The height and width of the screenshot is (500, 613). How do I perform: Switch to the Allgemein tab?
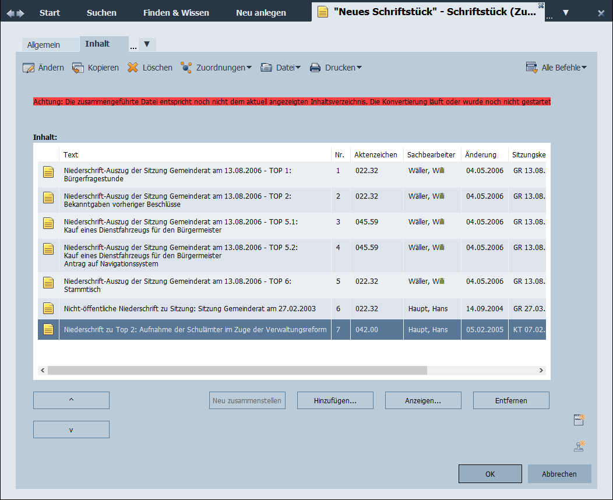point(44,45)
